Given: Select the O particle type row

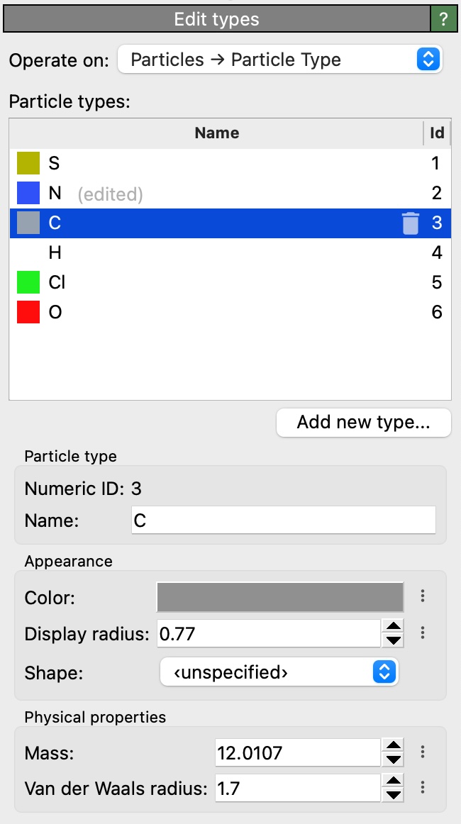Looking at the screenshot, I should [213, 313].
